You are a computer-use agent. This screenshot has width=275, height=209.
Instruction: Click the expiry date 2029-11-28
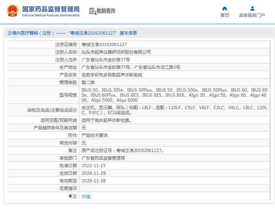point(94,181)
